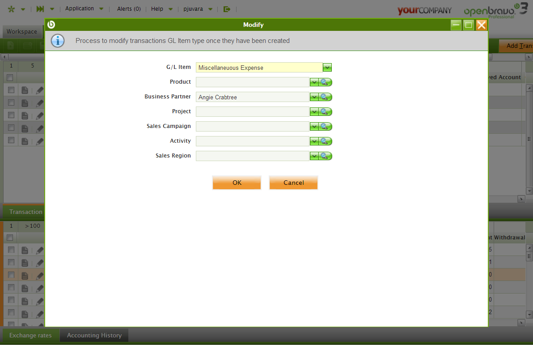Click the Angie Crabtree Business Partner field
Viewport: 533px width, 345px height.
tap(253, 97)
